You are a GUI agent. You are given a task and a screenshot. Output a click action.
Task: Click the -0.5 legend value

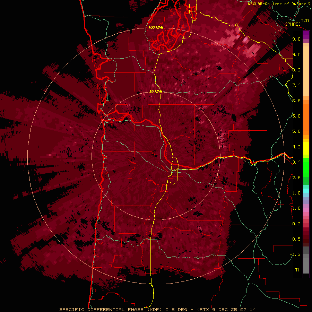point(295,239)
